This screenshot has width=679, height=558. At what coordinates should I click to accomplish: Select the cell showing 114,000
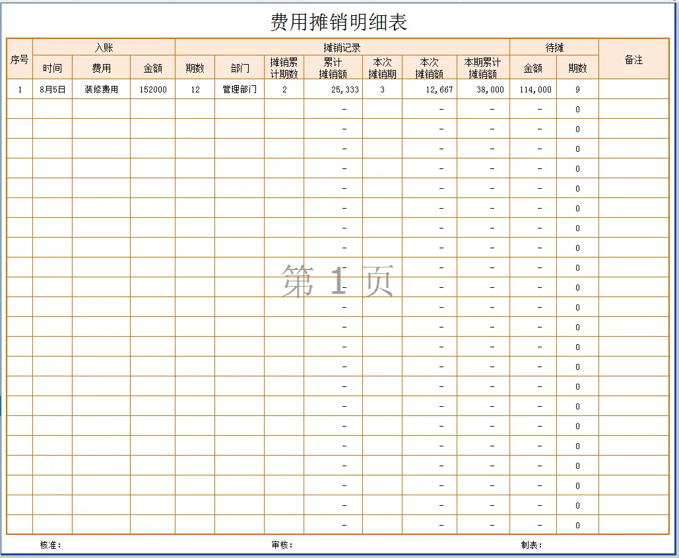[533, 89]
